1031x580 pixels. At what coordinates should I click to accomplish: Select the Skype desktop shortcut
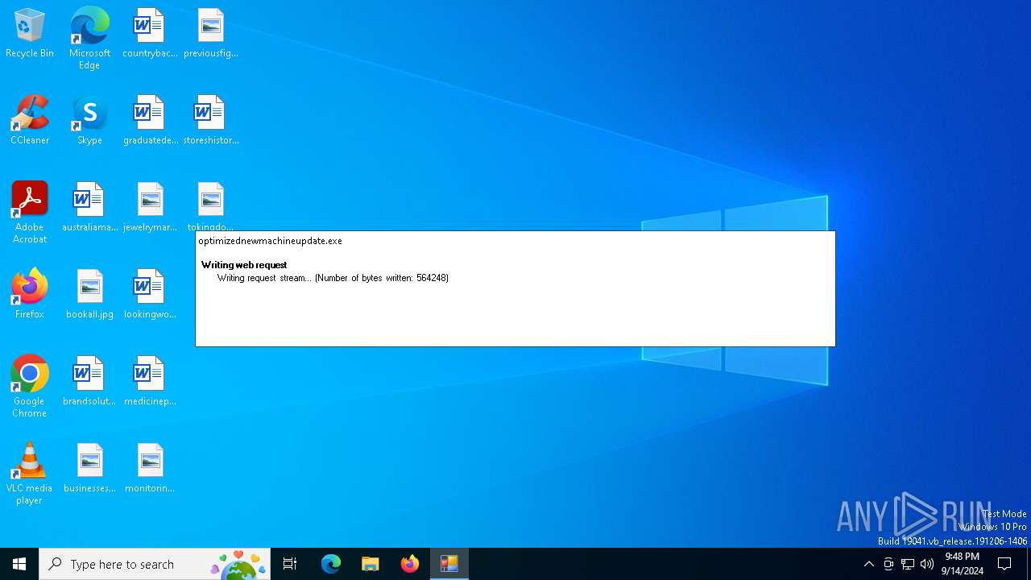point(89,121)
